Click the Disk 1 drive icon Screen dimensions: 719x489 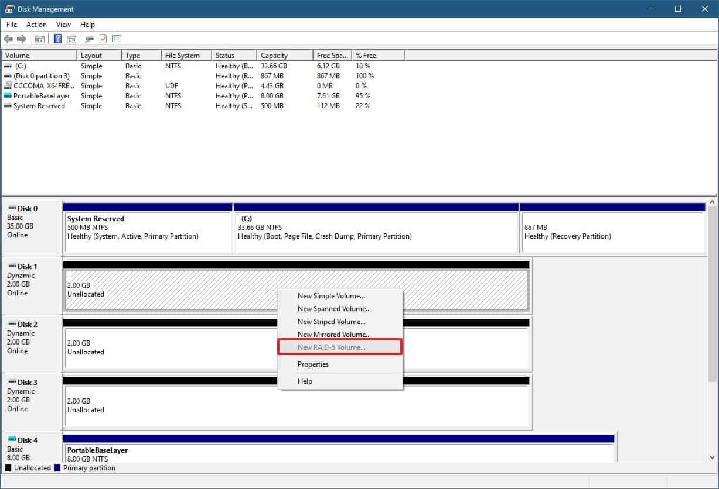click(11, 266)
